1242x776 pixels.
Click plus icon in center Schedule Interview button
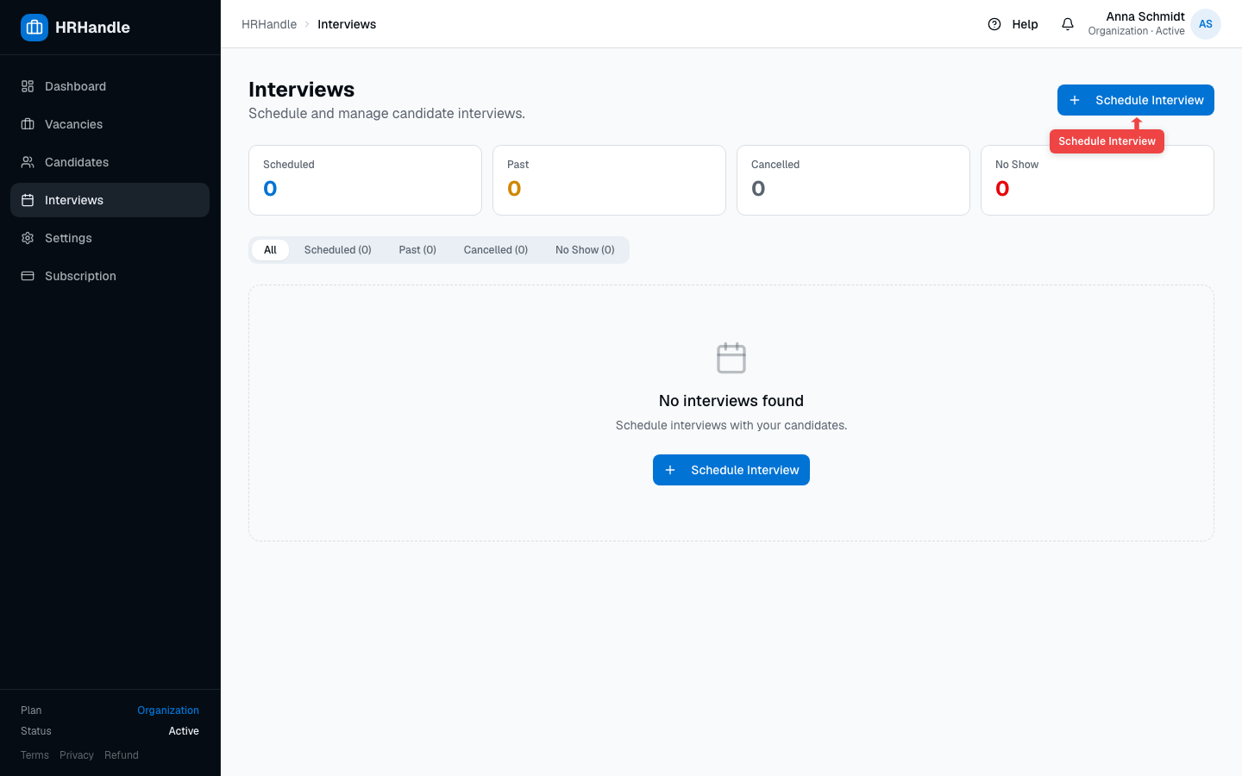670,470
